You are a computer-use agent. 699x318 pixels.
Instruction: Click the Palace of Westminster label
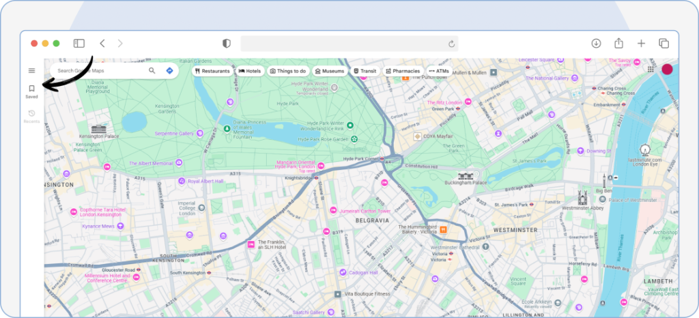[x=633, y=200]
